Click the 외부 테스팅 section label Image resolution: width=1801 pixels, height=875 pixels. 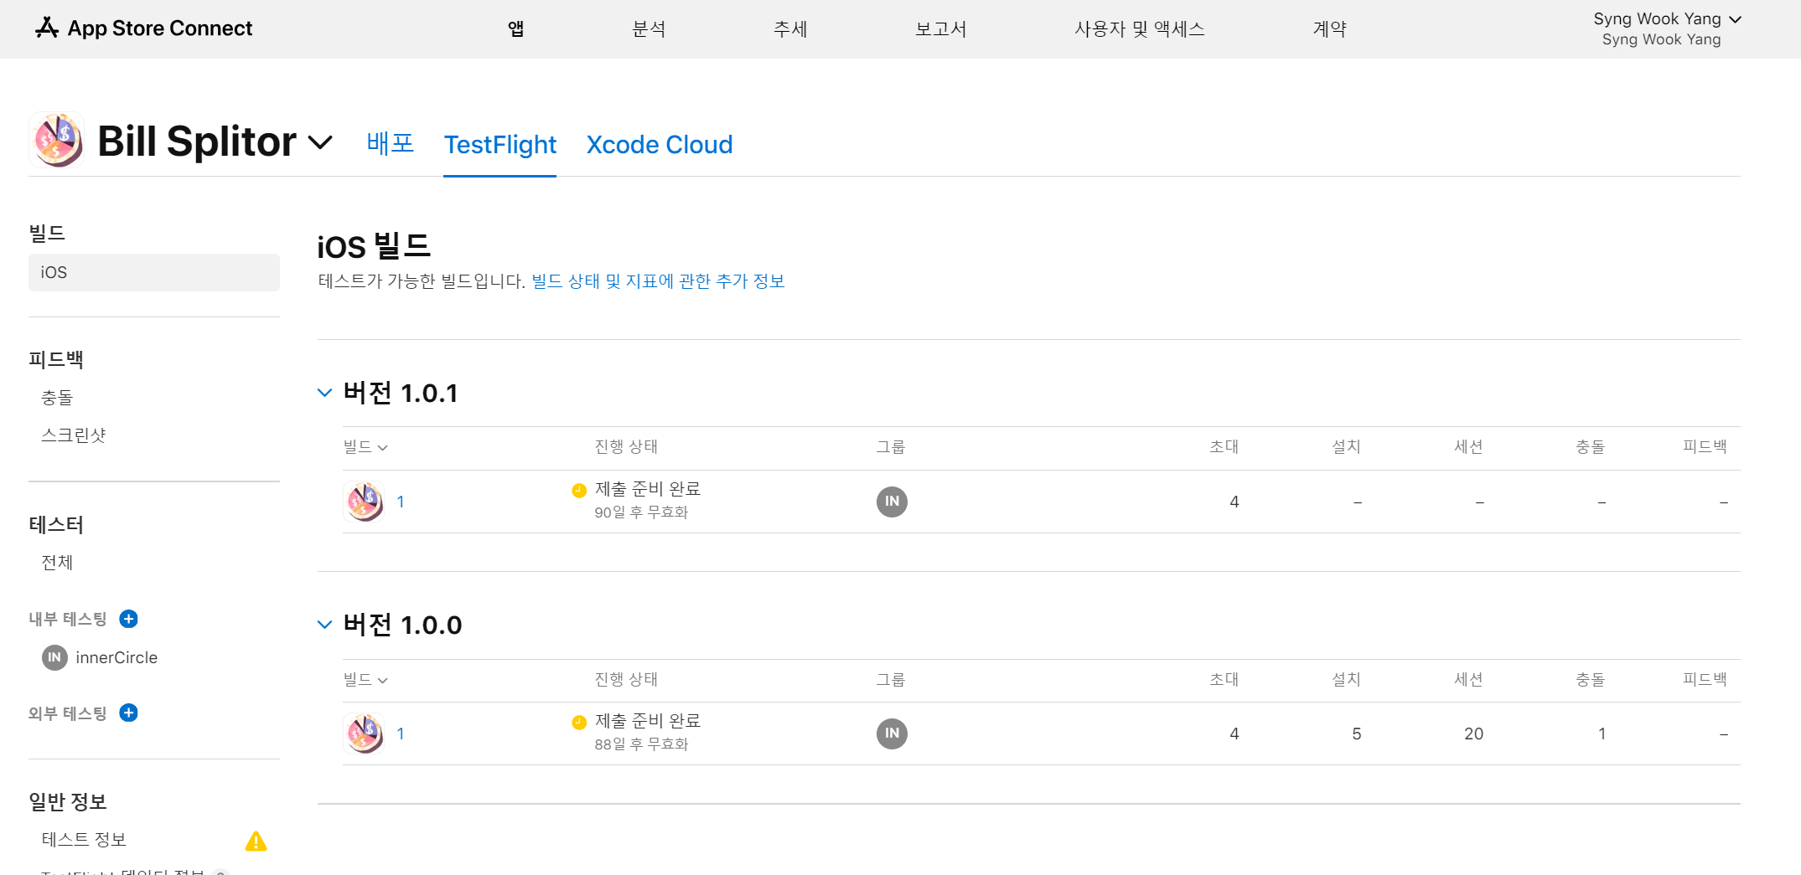tap(68, 713)
